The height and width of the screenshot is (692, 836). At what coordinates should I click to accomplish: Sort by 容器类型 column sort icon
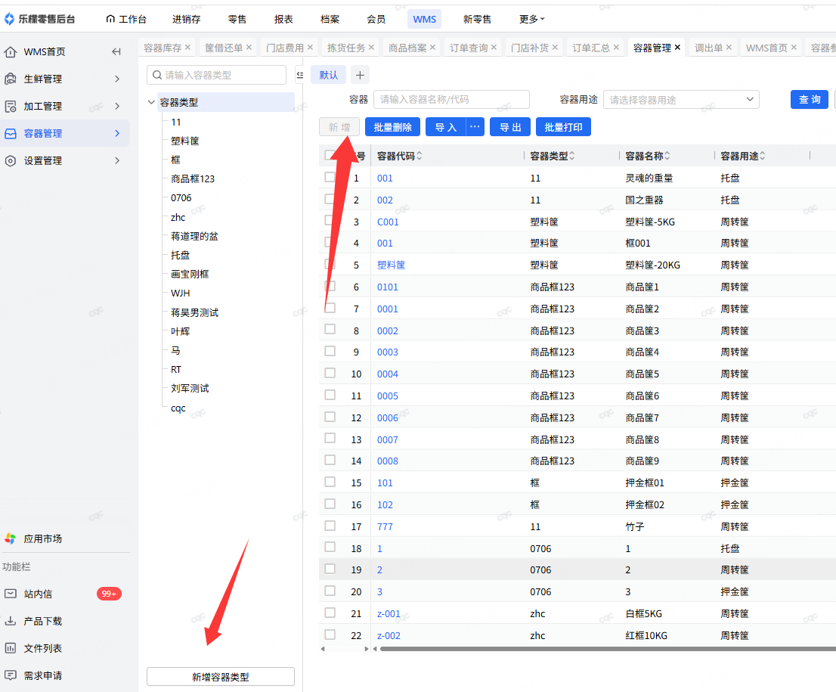click(572, 156)
